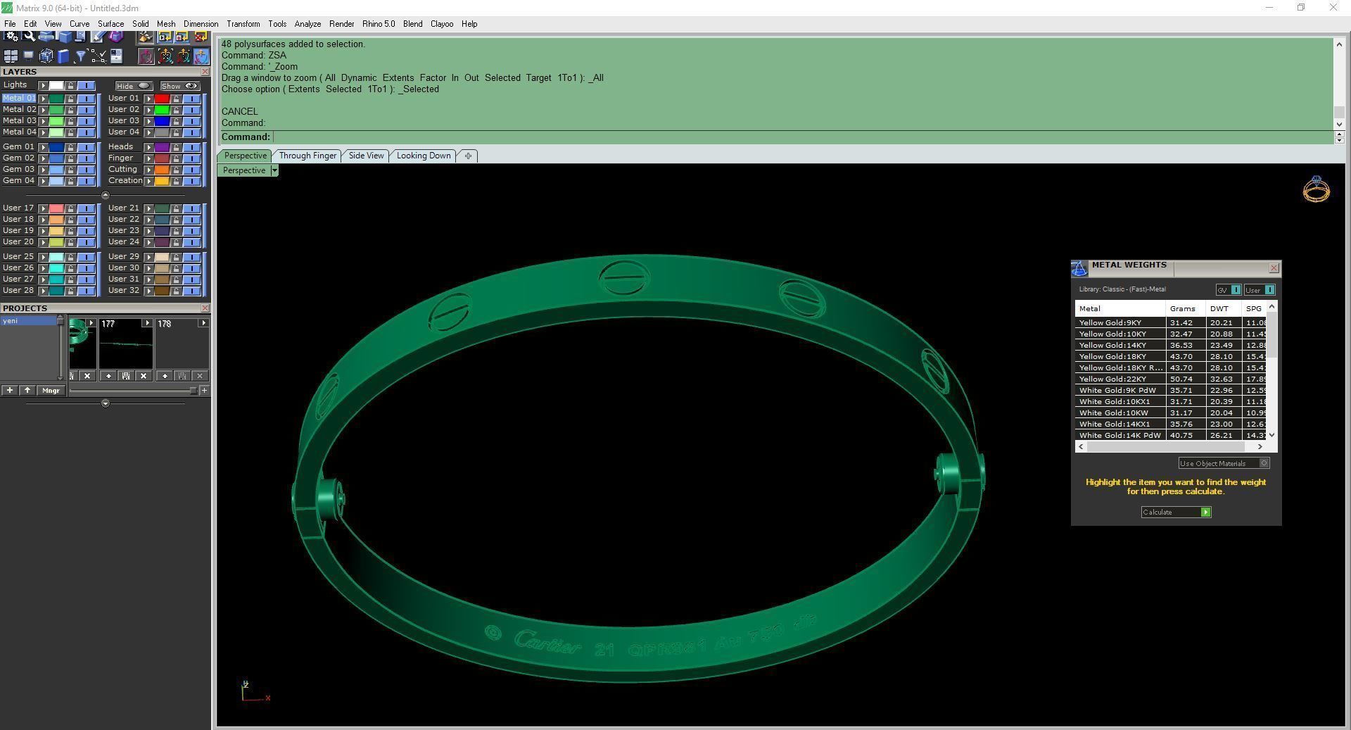Viewport: 1351px width, 730px height.
Task: Open the Perspective viewport dropdown arrow
Action: point(274,170)
